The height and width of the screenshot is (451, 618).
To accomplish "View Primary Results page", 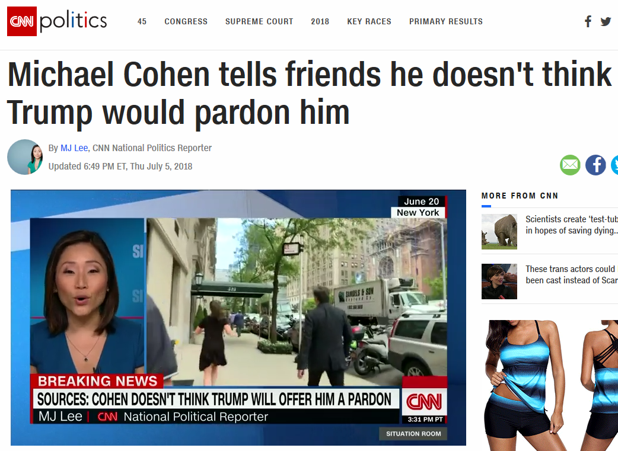I will pyautogui.click(x=446, y=21).
